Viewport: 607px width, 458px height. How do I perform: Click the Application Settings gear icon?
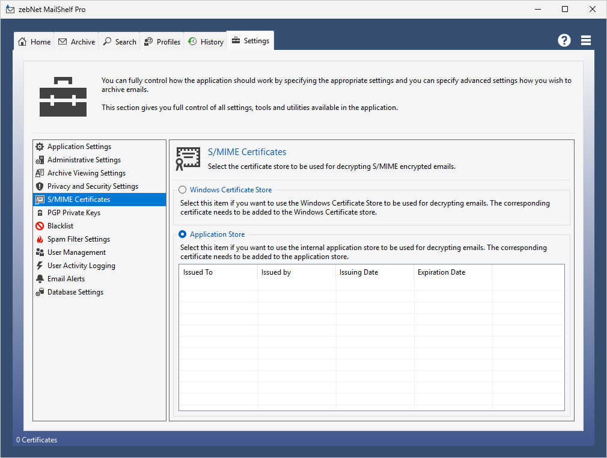40,147
